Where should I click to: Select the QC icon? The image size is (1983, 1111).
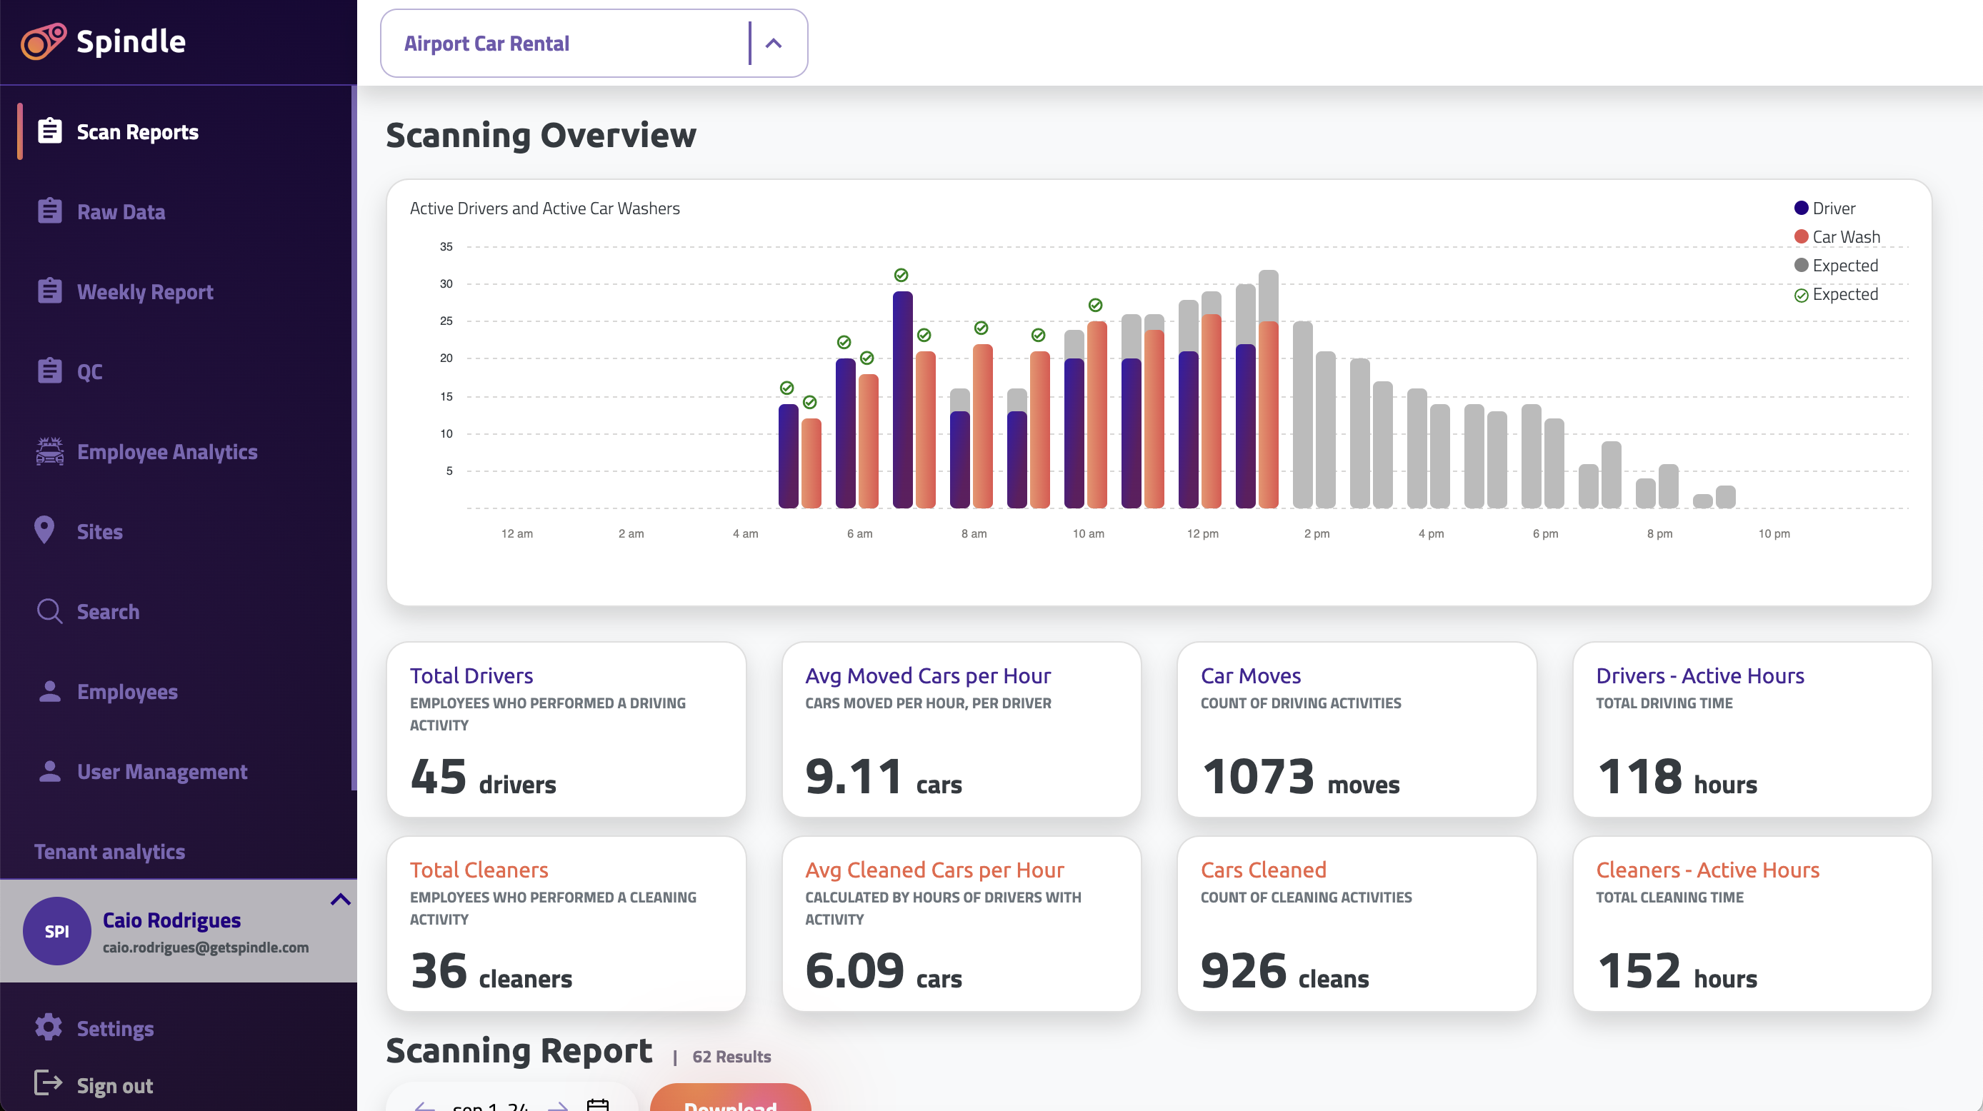tap(49, 371)
